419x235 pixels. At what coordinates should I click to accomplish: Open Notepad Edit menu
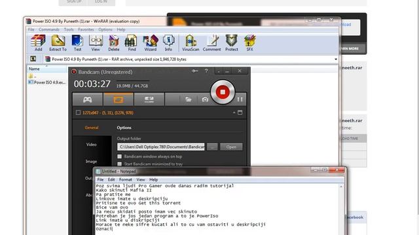coord(111,180)
